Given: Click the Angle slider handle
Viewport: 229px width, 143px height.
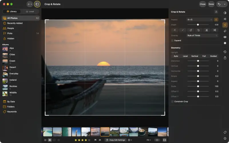Looking at the screenshot, I should tap(198, 25).
